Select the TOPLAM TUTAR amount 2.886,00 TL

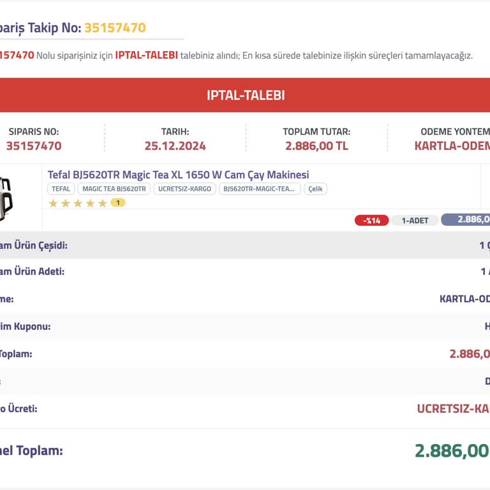coord(316,146)
